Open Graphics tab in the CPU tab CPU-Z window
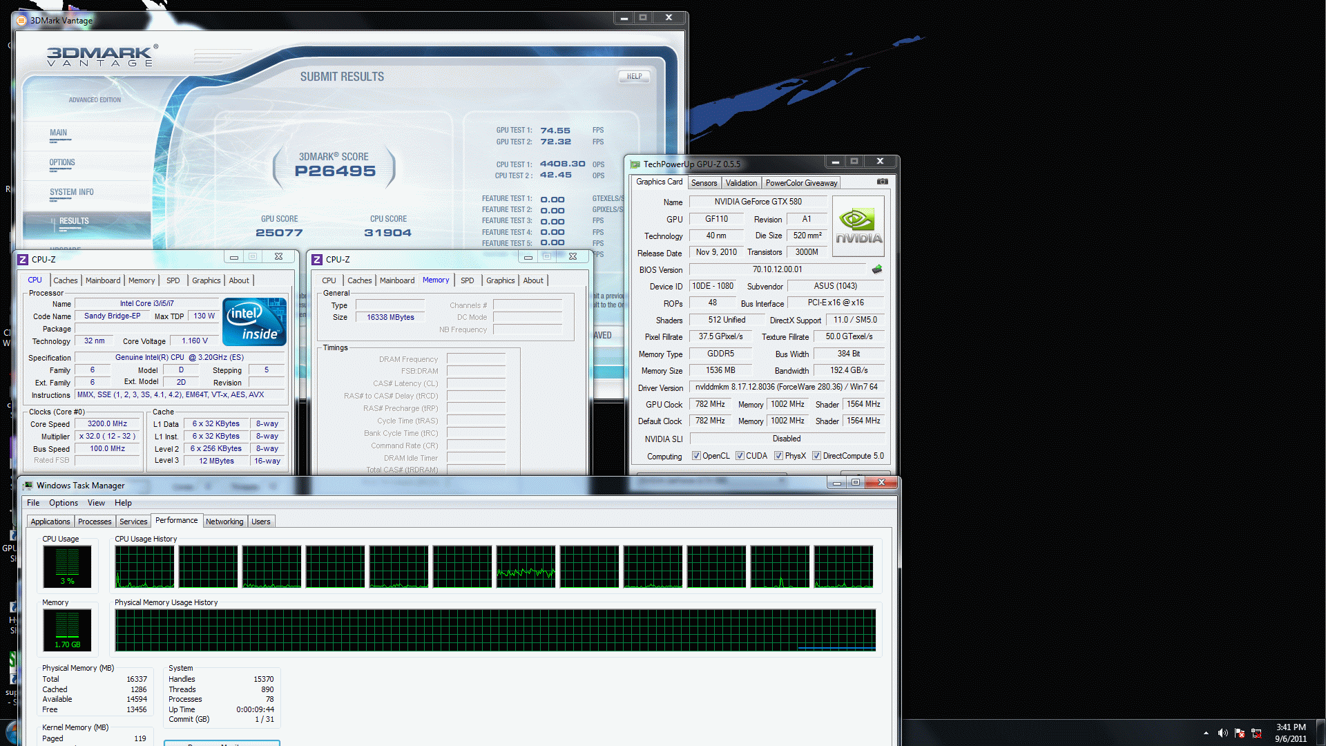Viewport: 1326px width, 746px height. [x=206, y=280]
